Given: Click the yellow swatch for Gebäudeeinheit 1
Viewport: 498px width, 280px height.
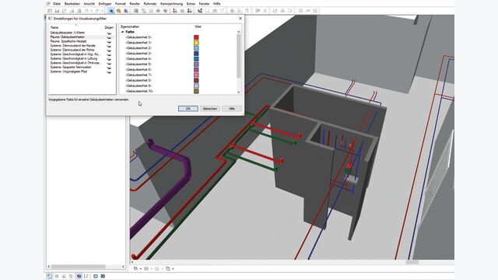Looking at the screenshot, I should coord(196,43).
